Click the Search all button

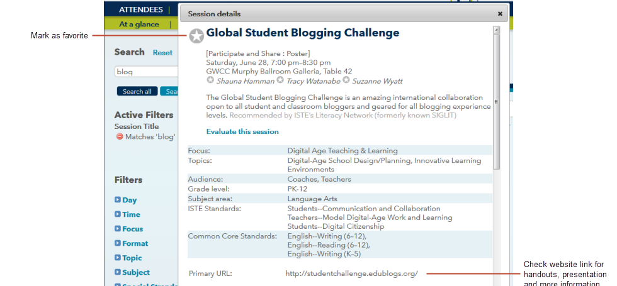(137, 91)
